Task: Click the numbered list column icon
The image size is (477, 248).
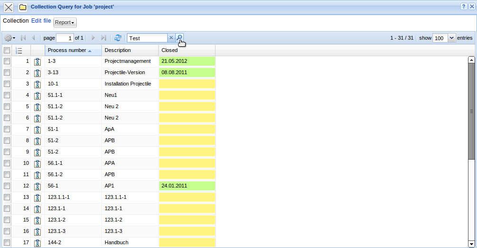Action: click(x=19, y=51)
